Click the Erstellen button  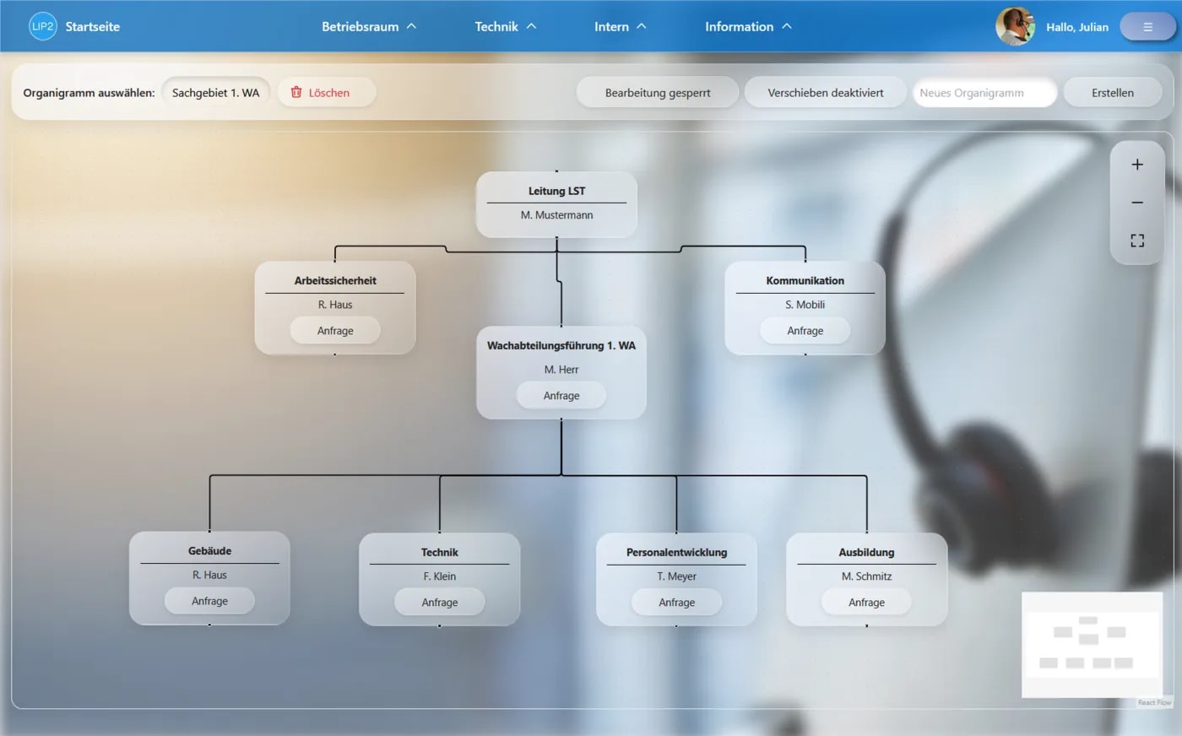point(1112,93)
